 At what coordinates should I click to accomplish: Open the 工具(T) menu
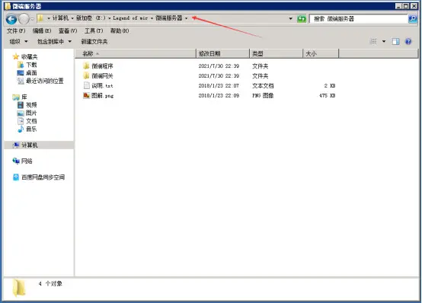[94, 30]
